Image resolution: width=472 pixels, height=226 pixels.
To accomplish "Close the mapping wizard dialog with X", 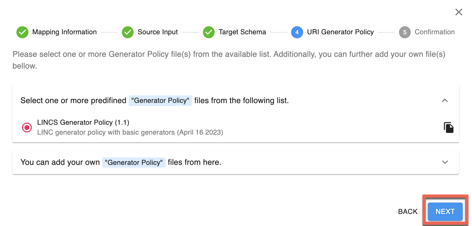I will pos(459,12).
